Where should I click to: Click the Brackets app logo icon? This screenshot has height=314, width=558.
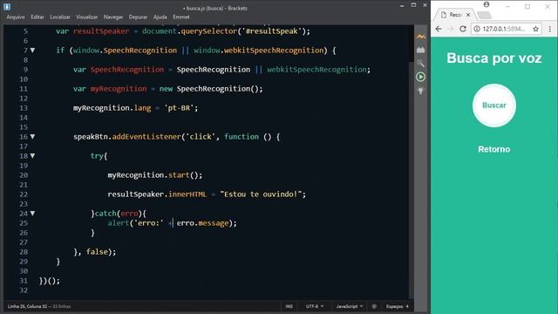(7, 7)
